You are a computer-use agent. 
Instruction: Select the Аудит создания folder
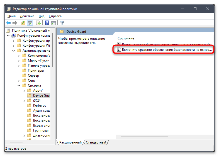click(x=39, y=110)
